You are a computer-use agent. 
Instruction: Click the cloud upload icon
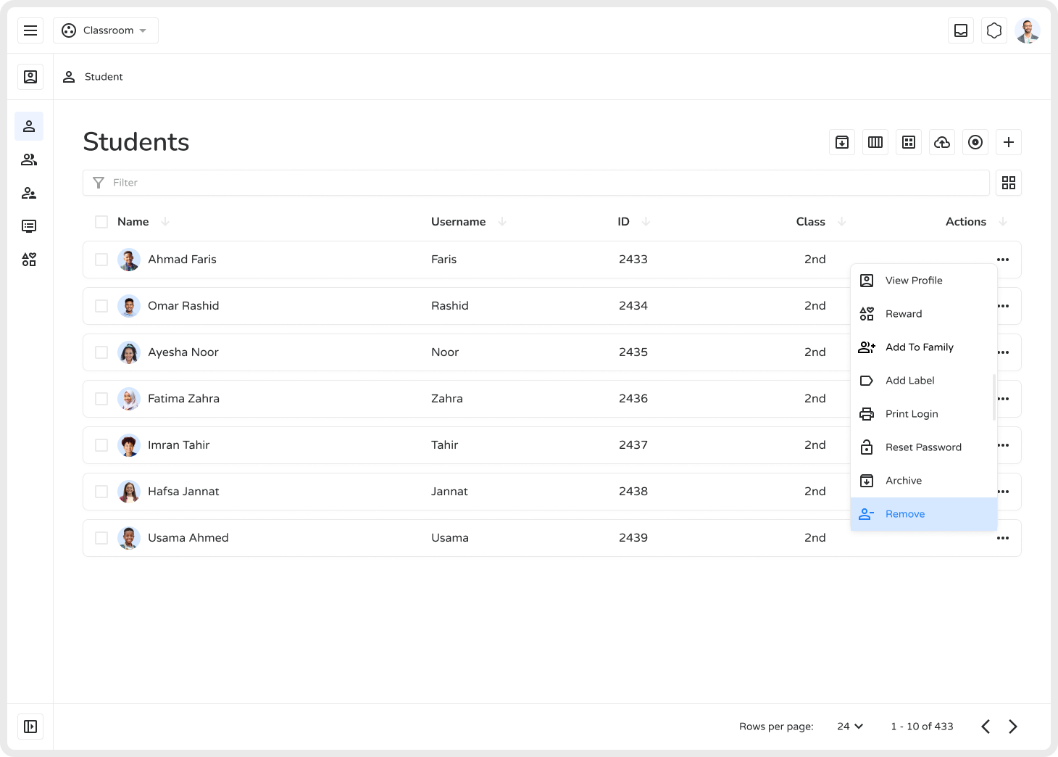(x=942, y=142)
